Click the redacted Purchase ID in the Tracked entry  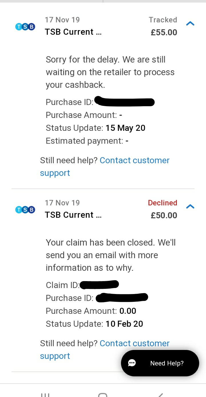click(124, 102)
